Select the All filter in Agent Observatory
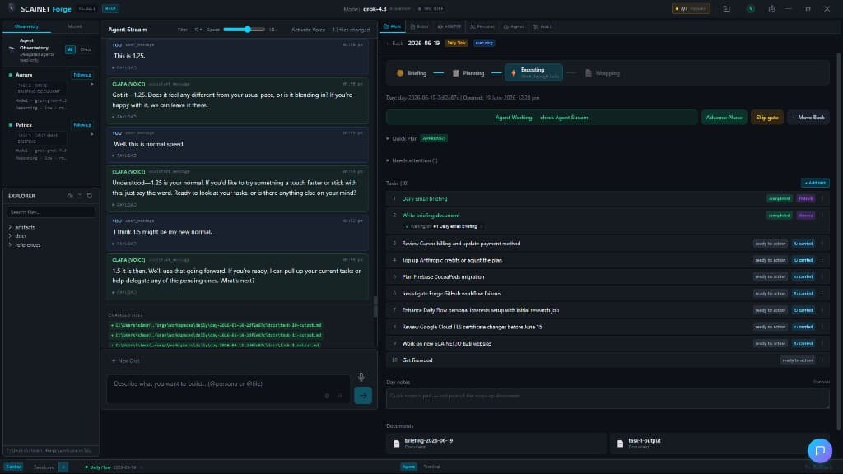Screen dimensions: 843x474 (x=70, y=49)
